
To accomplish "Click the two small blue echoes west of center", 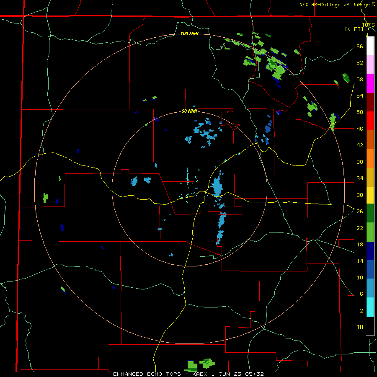I will (140, 181).
